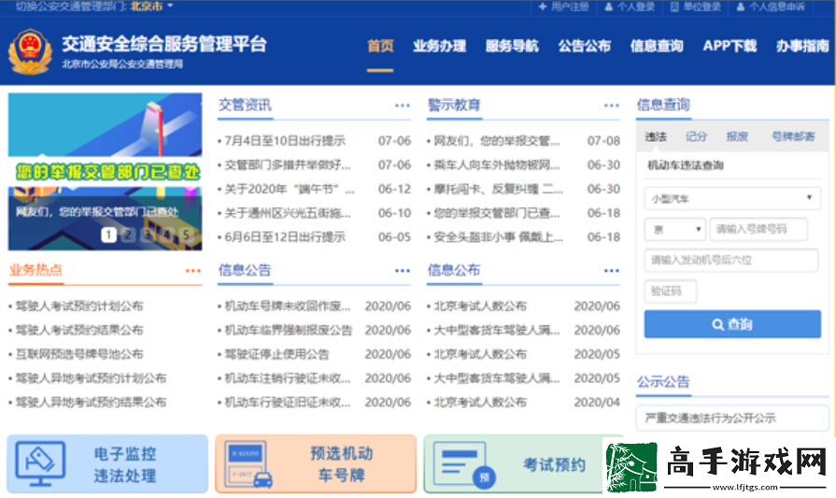Open 信息公告 more dots
The width and height of the screenshot is (836, 498).
(x=403, y=271)
